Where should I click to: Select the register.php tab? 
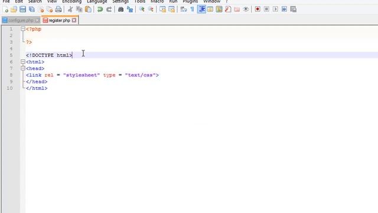[x=59, y=21]
